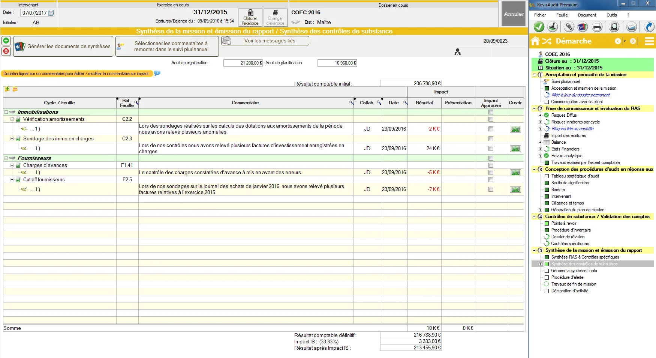Click the red trash delete icon
Image resolution: width=656 pixels, height=358 pixels.
pos(6,51)
